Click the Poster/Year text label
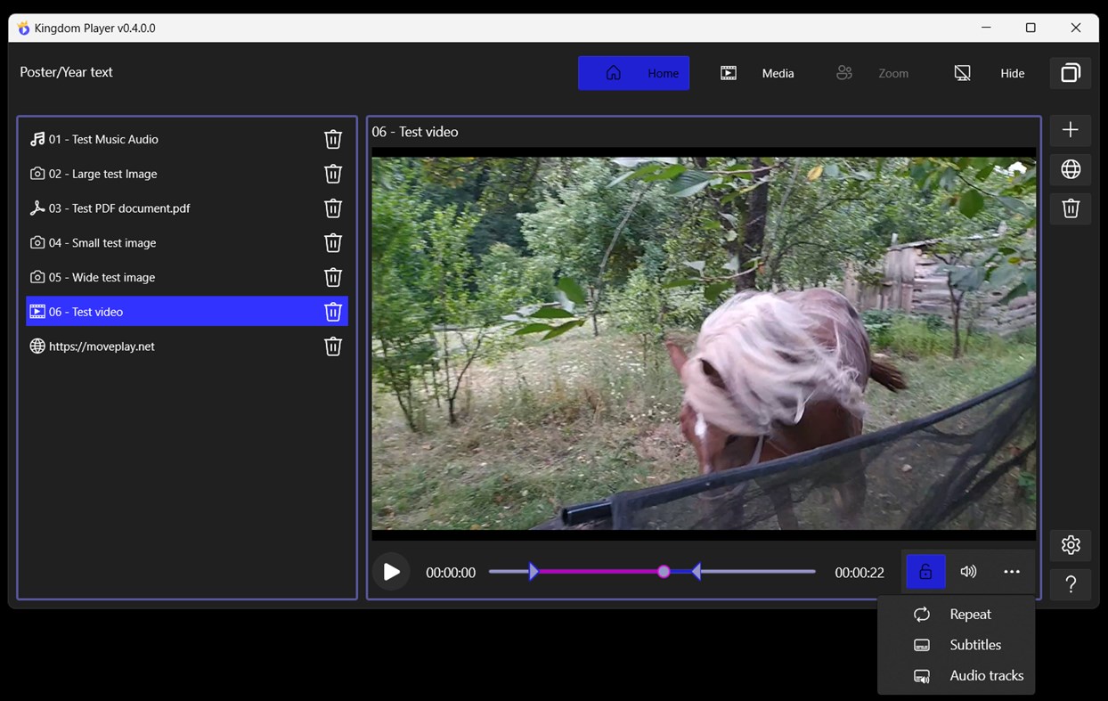 (67, 72)
